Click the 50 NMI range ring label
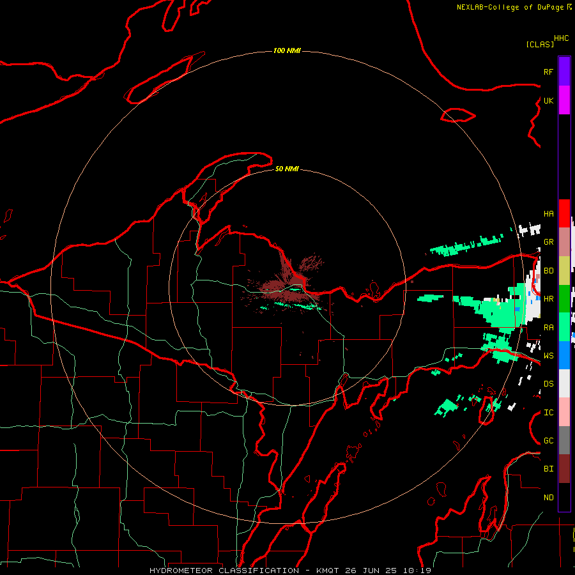 [x=287, y=169]
